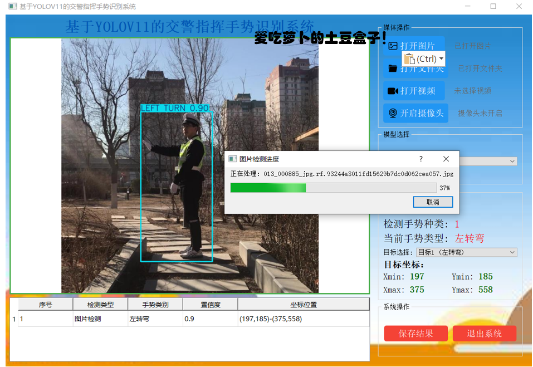
Task: Click the 37% progress percentage label
Action: point(444,188)
